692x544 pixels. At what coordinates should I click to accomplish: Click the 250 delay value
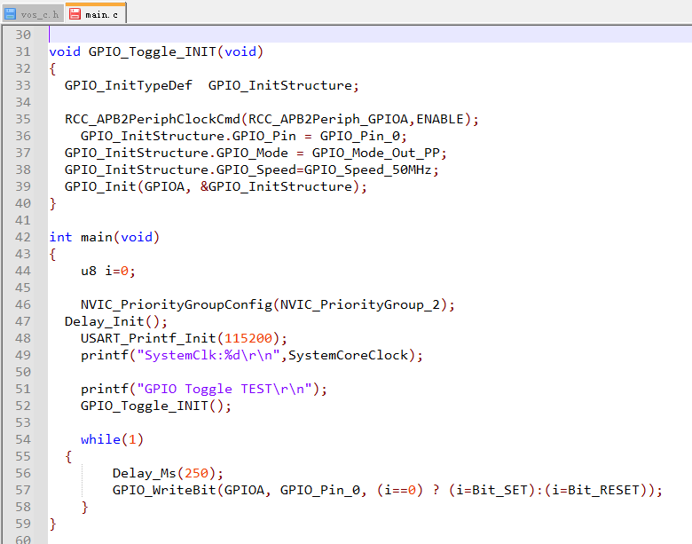point(196,474)
